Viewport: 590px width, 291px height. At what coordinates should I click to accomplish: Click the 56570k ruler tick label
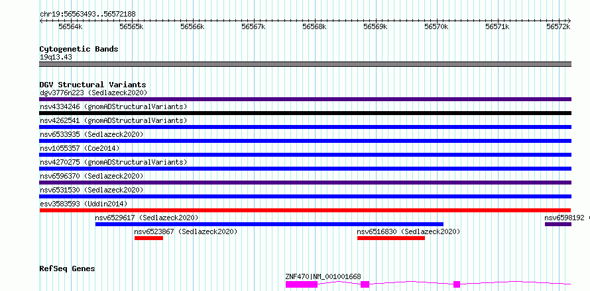(x=437, y=26)
